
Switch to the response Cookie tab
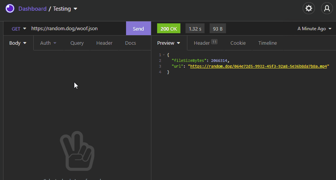pos(238,43)
